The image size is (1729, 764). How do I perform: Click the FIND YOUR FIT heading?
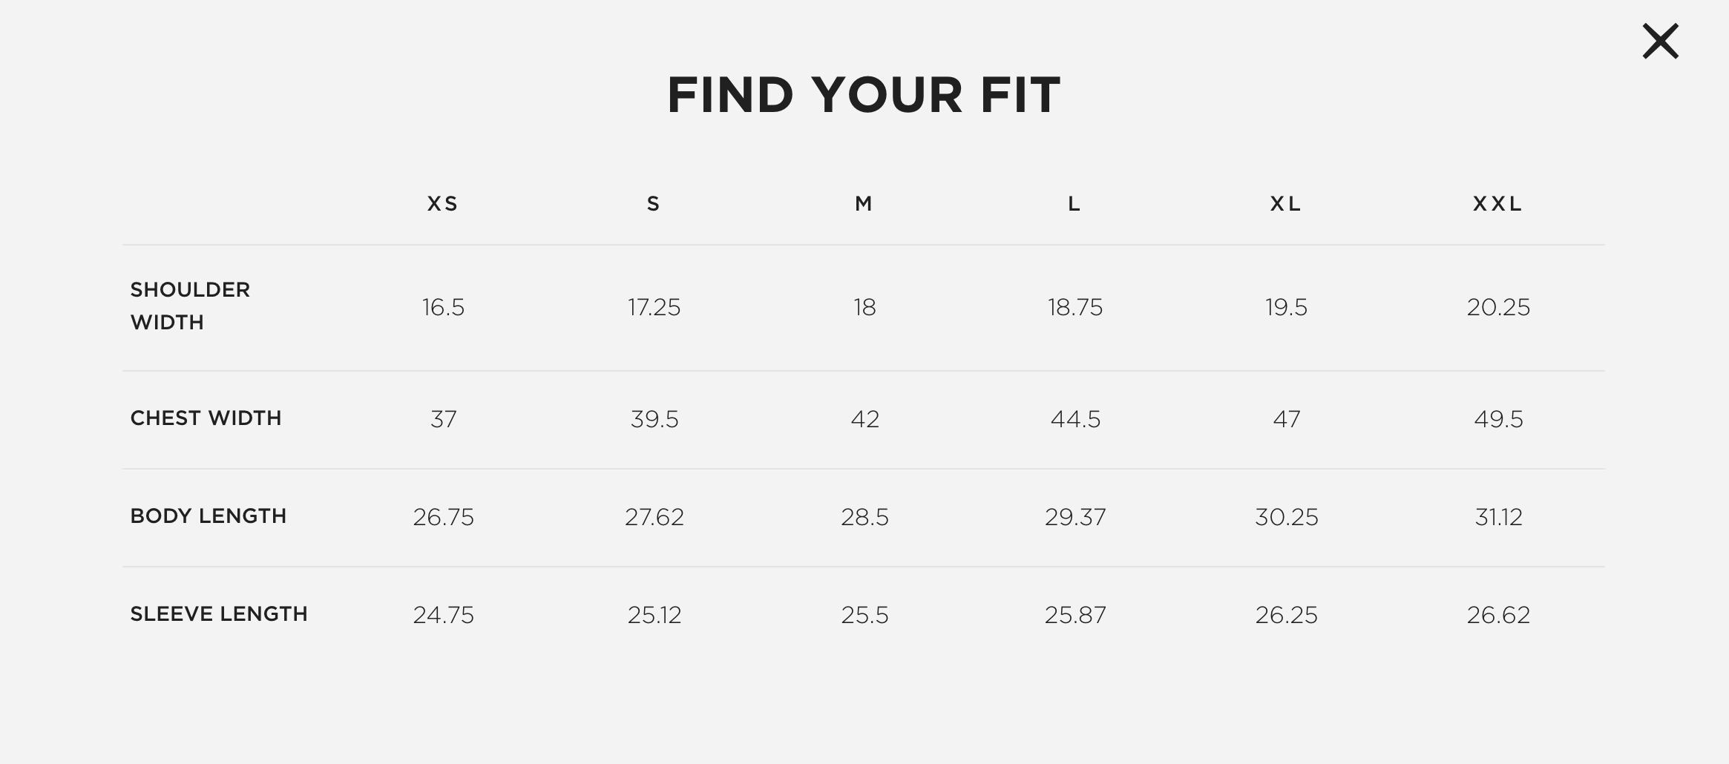coord(864,95)
